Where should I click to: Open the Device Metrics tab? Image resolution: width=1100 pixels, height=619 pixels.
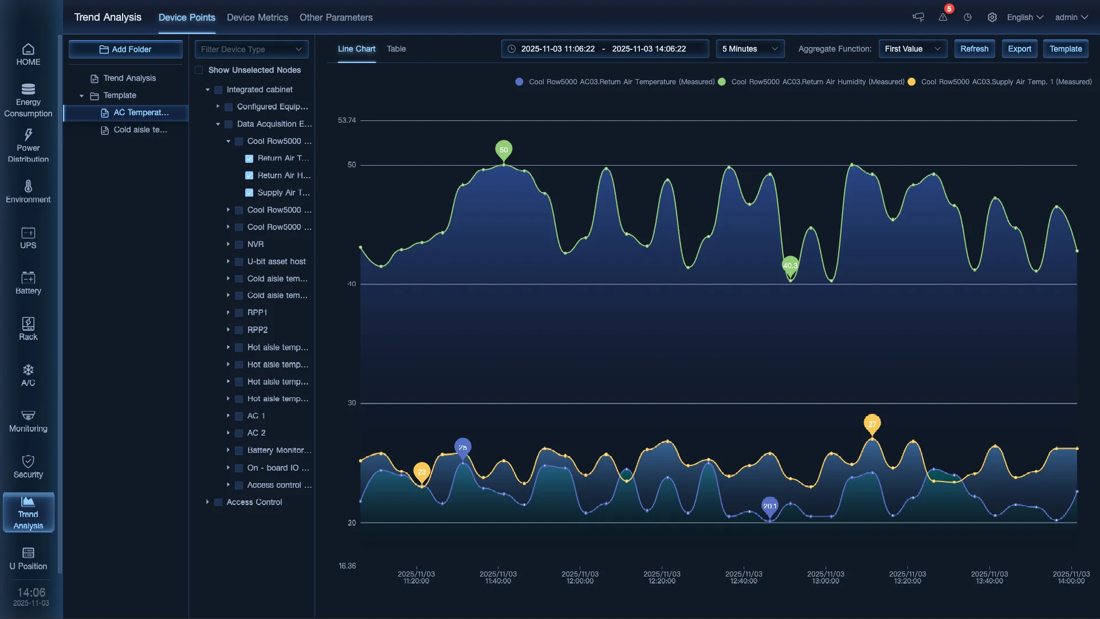click(x=257, y=17)
